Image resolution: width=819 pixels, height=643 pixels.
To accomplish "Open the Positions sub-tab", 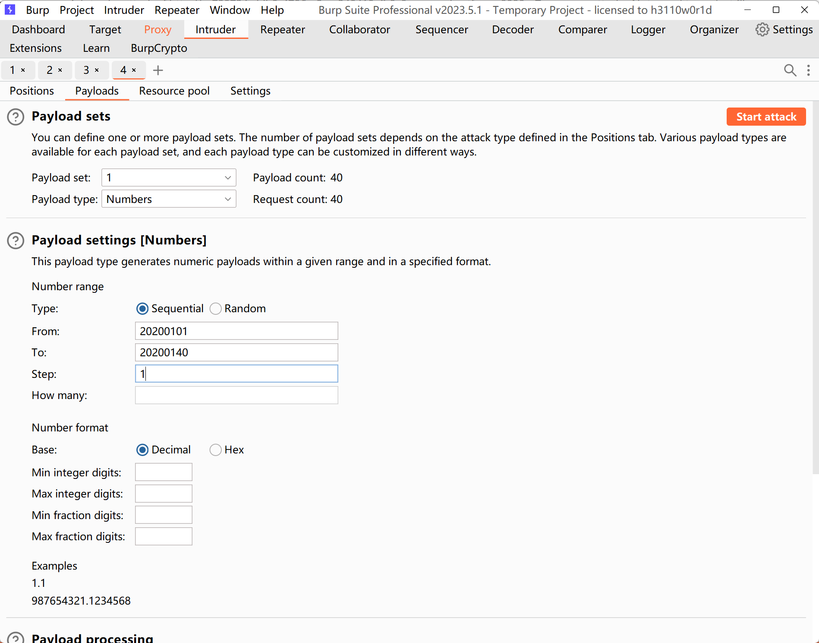I will coord(32,91).
